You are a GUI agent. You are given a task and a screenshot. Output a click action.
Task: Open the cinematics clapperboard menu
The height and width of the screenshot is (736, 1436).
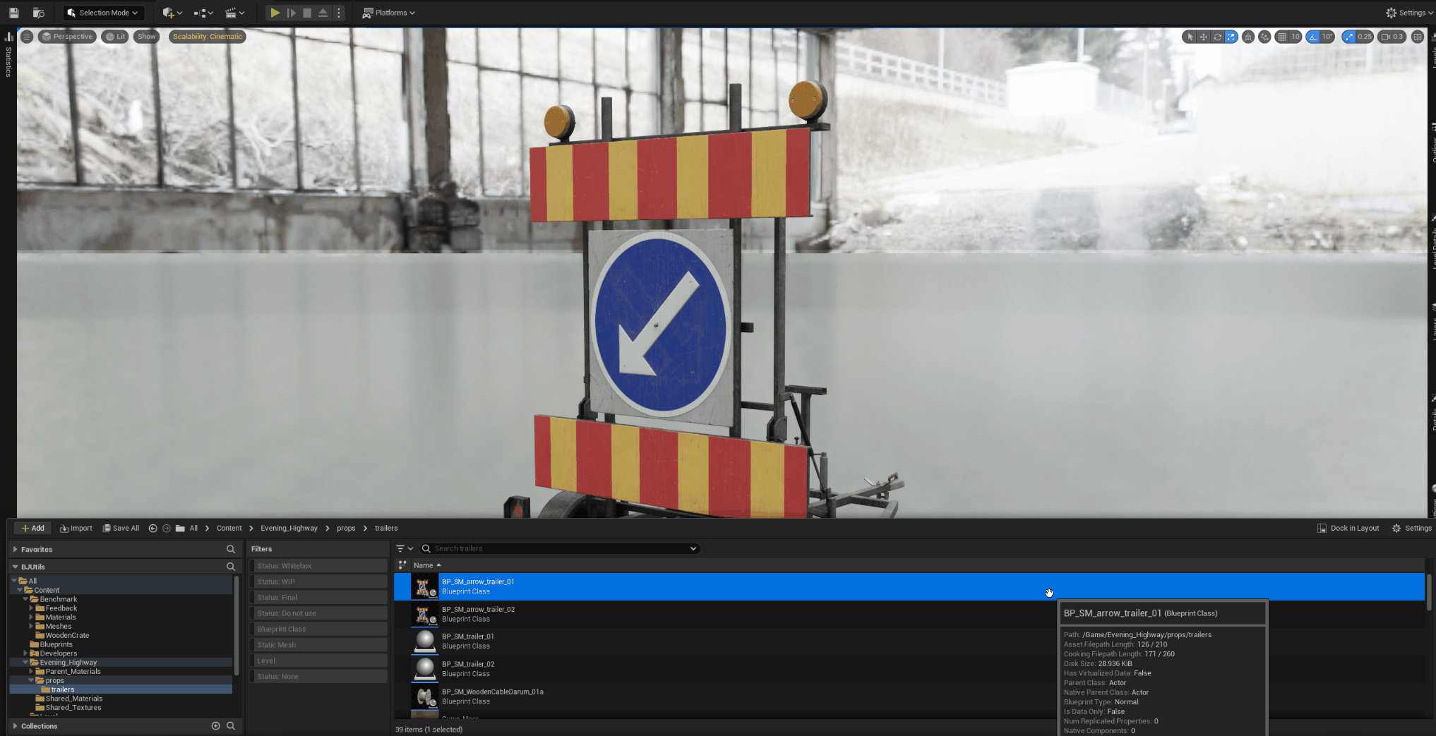click(234, 13)
